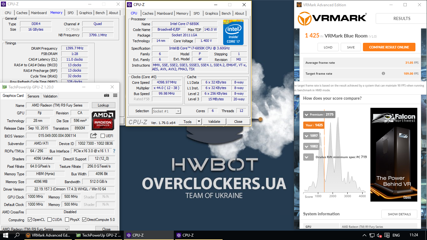
Task: Open Graphics tab in the Memory CPU-Z window
Action: click(85, 13)
